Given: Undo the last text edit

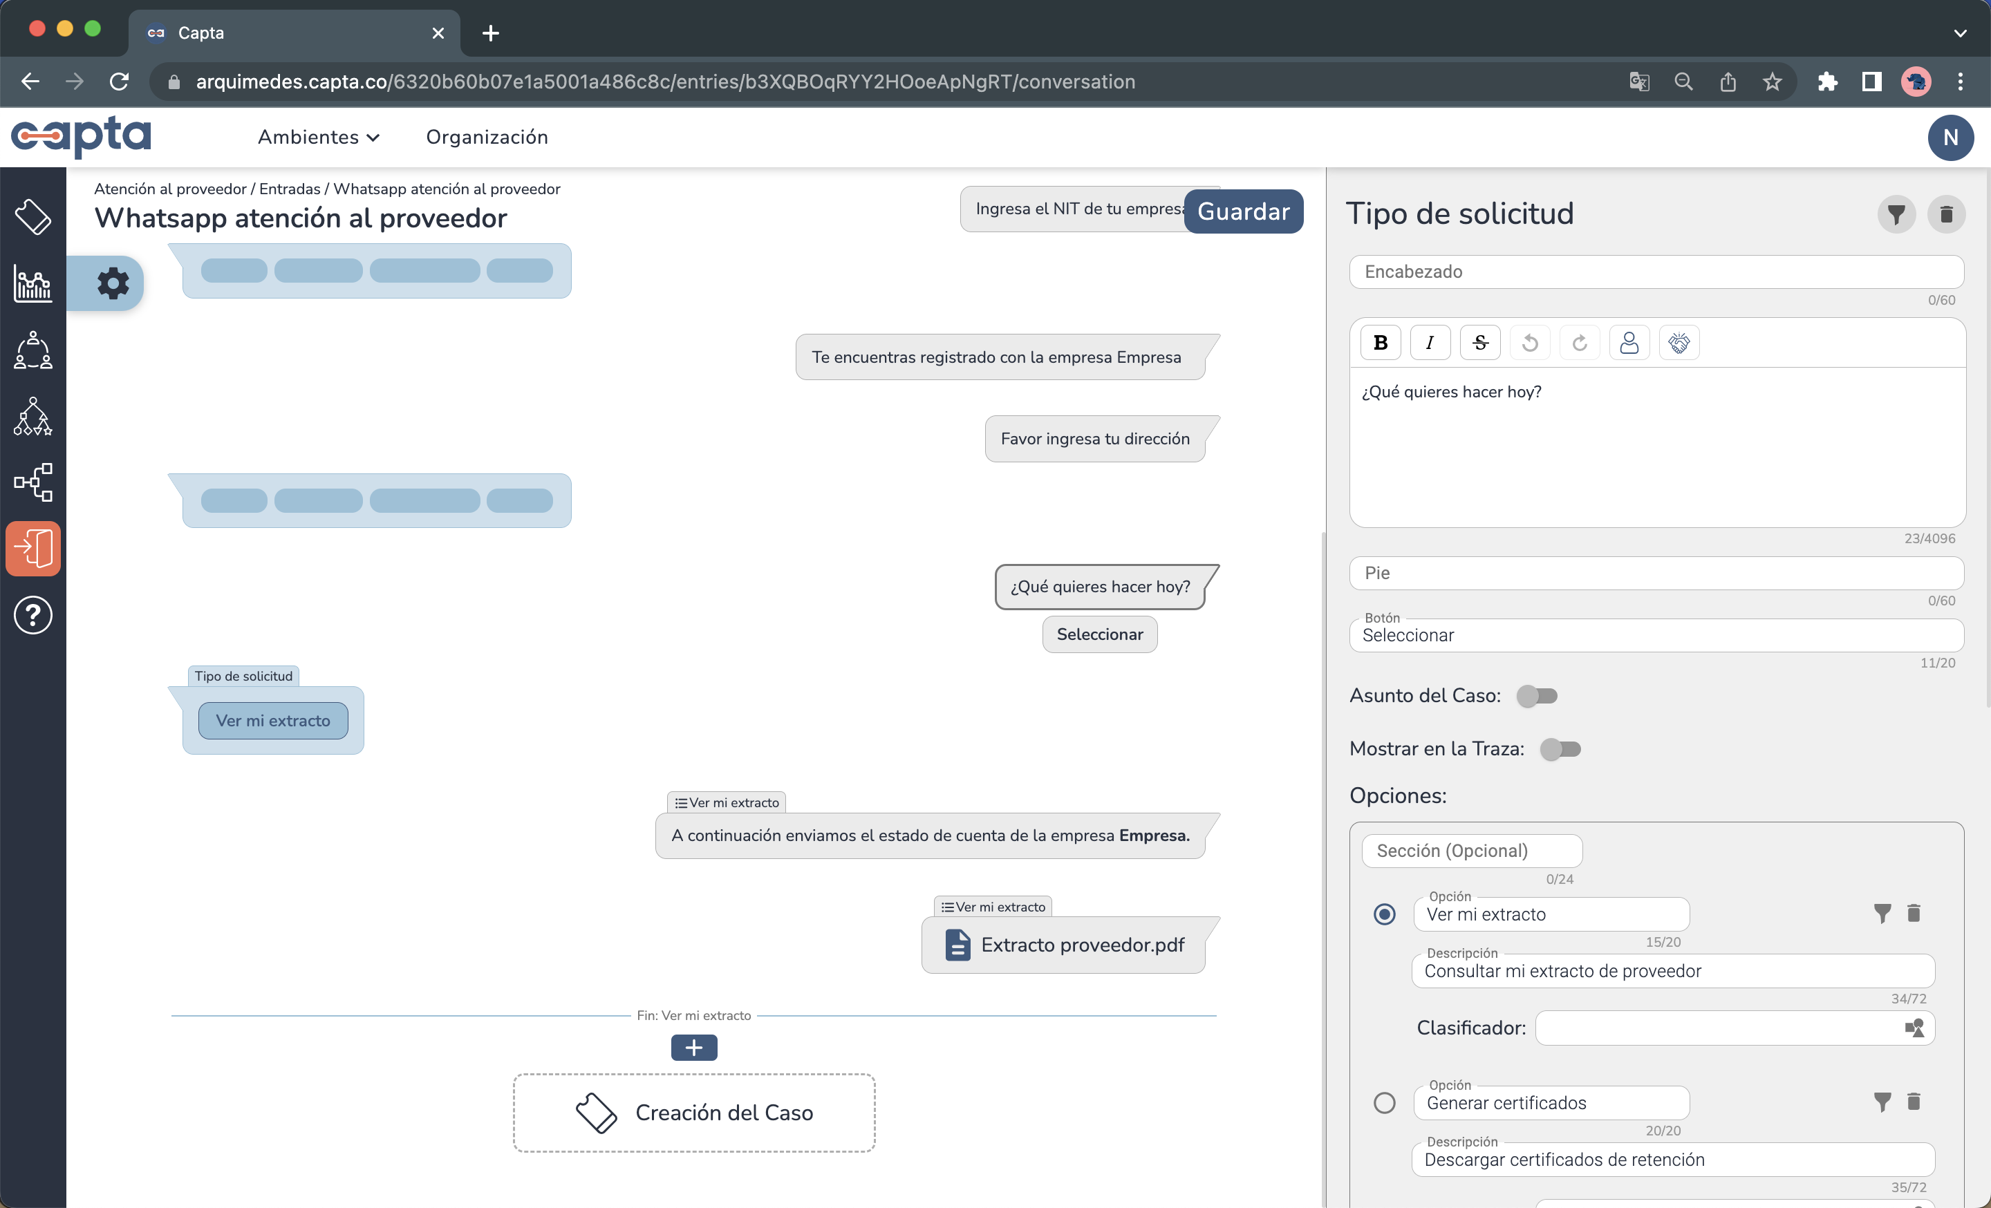Looking at the screenshot, I should coord(1530,341).
